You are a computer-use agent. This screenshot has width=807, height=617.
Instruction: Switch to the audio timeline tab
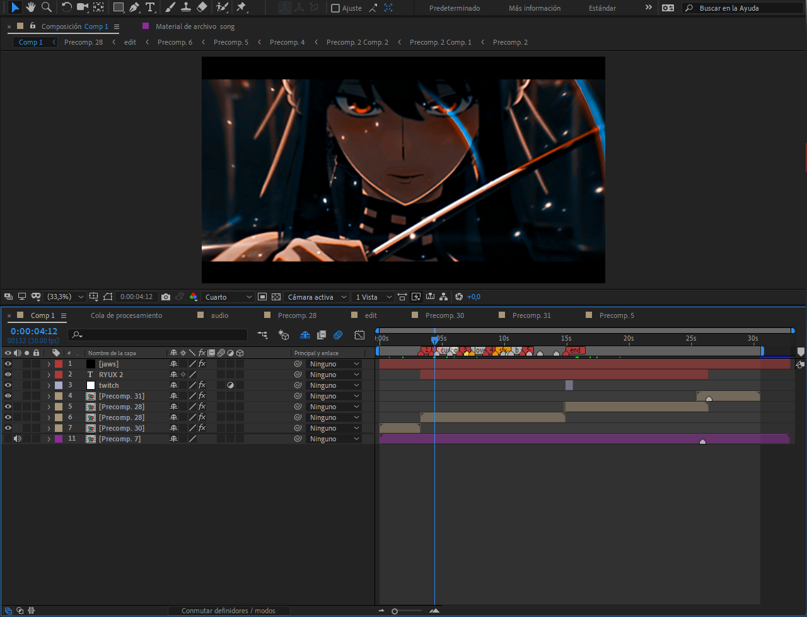coord(220,315)
